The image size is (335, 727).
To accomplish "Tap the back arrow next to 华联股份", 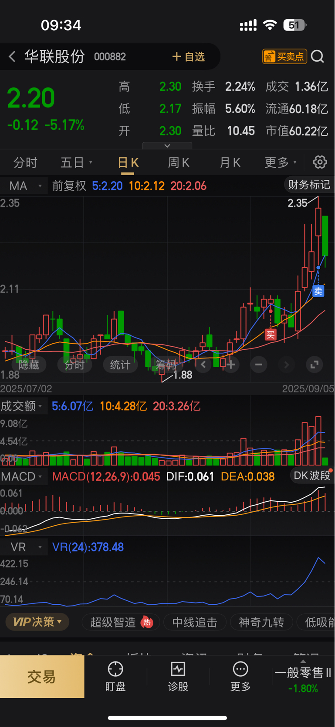I will tap(12, 56).
